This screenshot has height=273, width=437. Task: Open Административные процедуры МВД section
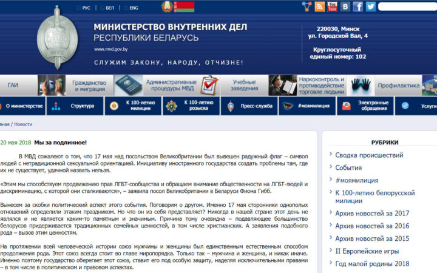point(171,86)
